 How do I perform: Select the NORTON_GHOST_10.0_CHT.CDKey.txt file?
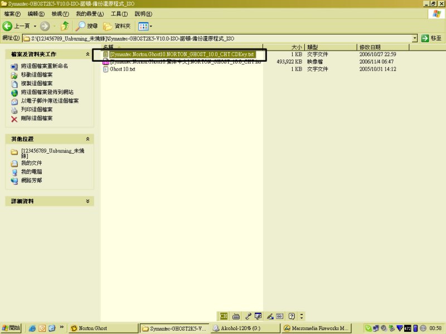pyautogui.click(x=182, y=54)
